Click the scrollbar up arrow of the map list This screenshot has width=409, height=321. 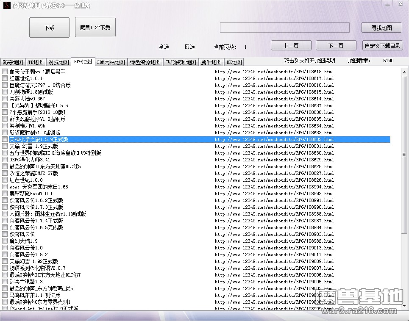pyautogui.click(x=404, y=72)
